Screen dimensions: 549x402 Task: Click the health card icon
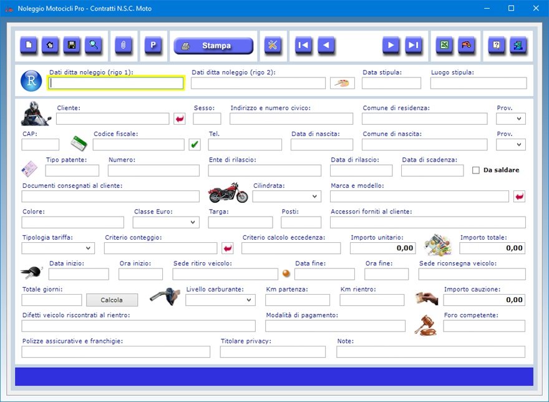click(79, 143)
